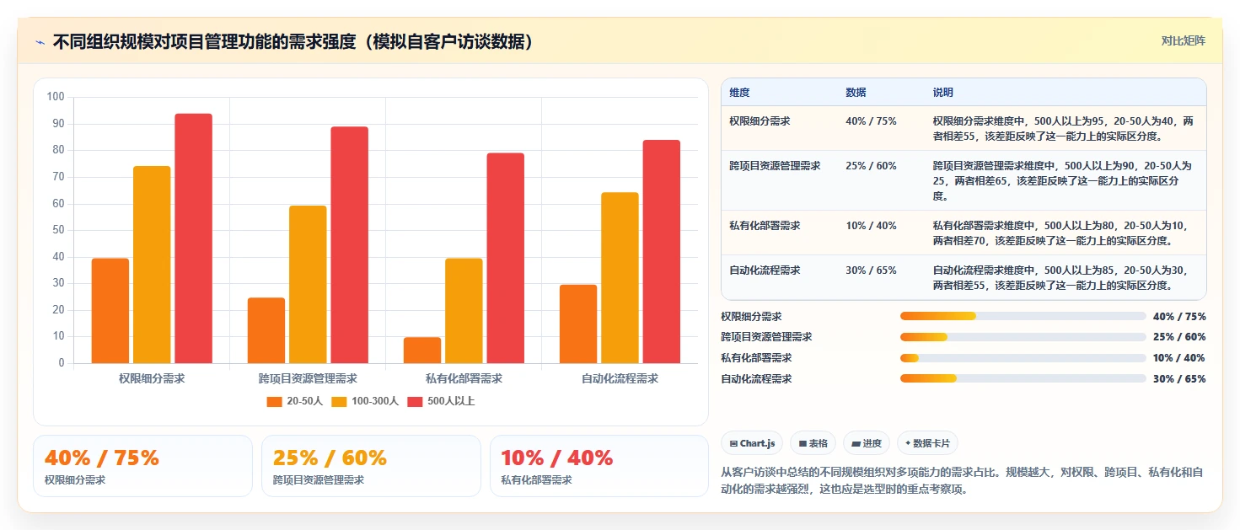The image size is (1240, 530).
Task: Open the 40% / 75% 权限细分需求 data card
Action: [142, 466]
